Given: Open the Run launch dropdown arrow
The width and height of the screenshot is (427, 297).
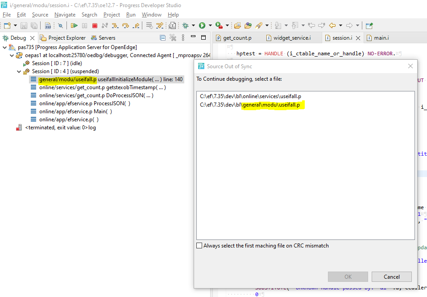Looking at the screenshot, I should [210, 25].
